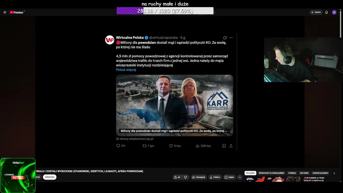Like the tweet with 5 tys. hearts
343x193 pixels.
(x=175, y=146)
